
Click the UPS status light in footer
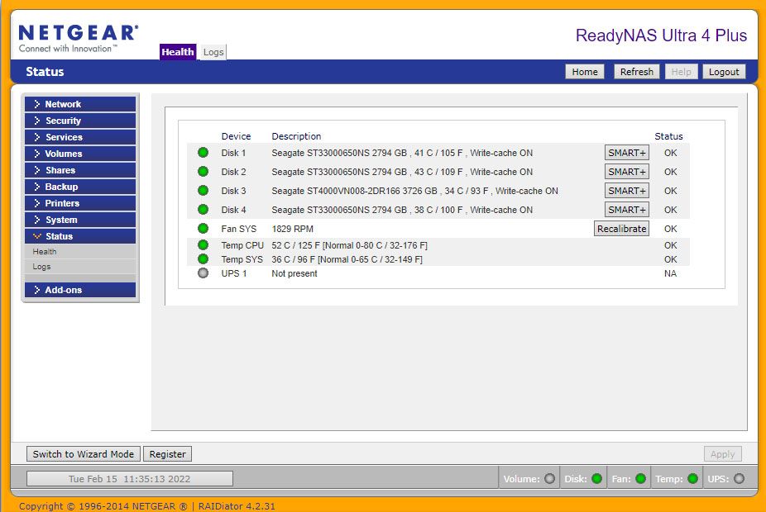[739, 479]
